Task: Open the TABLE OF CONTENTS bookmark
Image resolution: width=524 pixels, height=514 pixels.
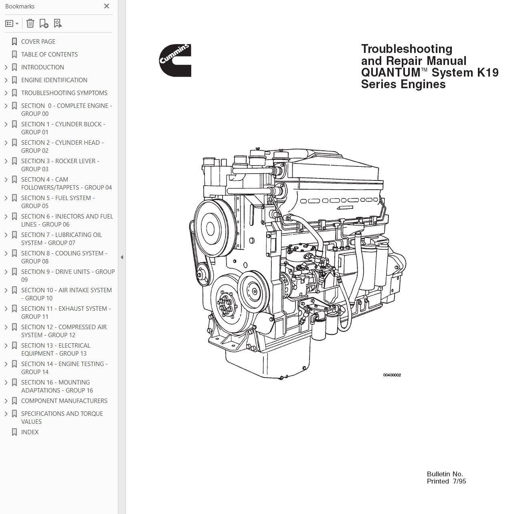Action: (x=49, y=55)
